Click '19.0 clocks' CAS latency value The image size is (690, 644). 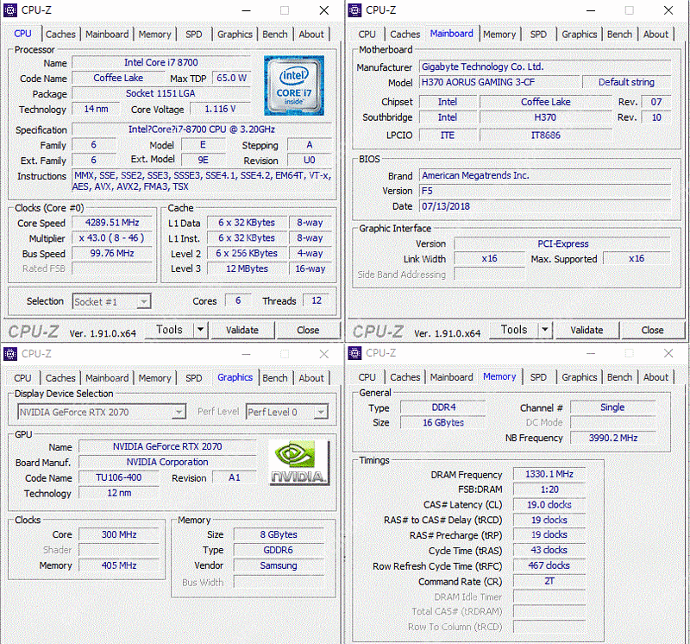pyautogui.click(x=549, y=505)
